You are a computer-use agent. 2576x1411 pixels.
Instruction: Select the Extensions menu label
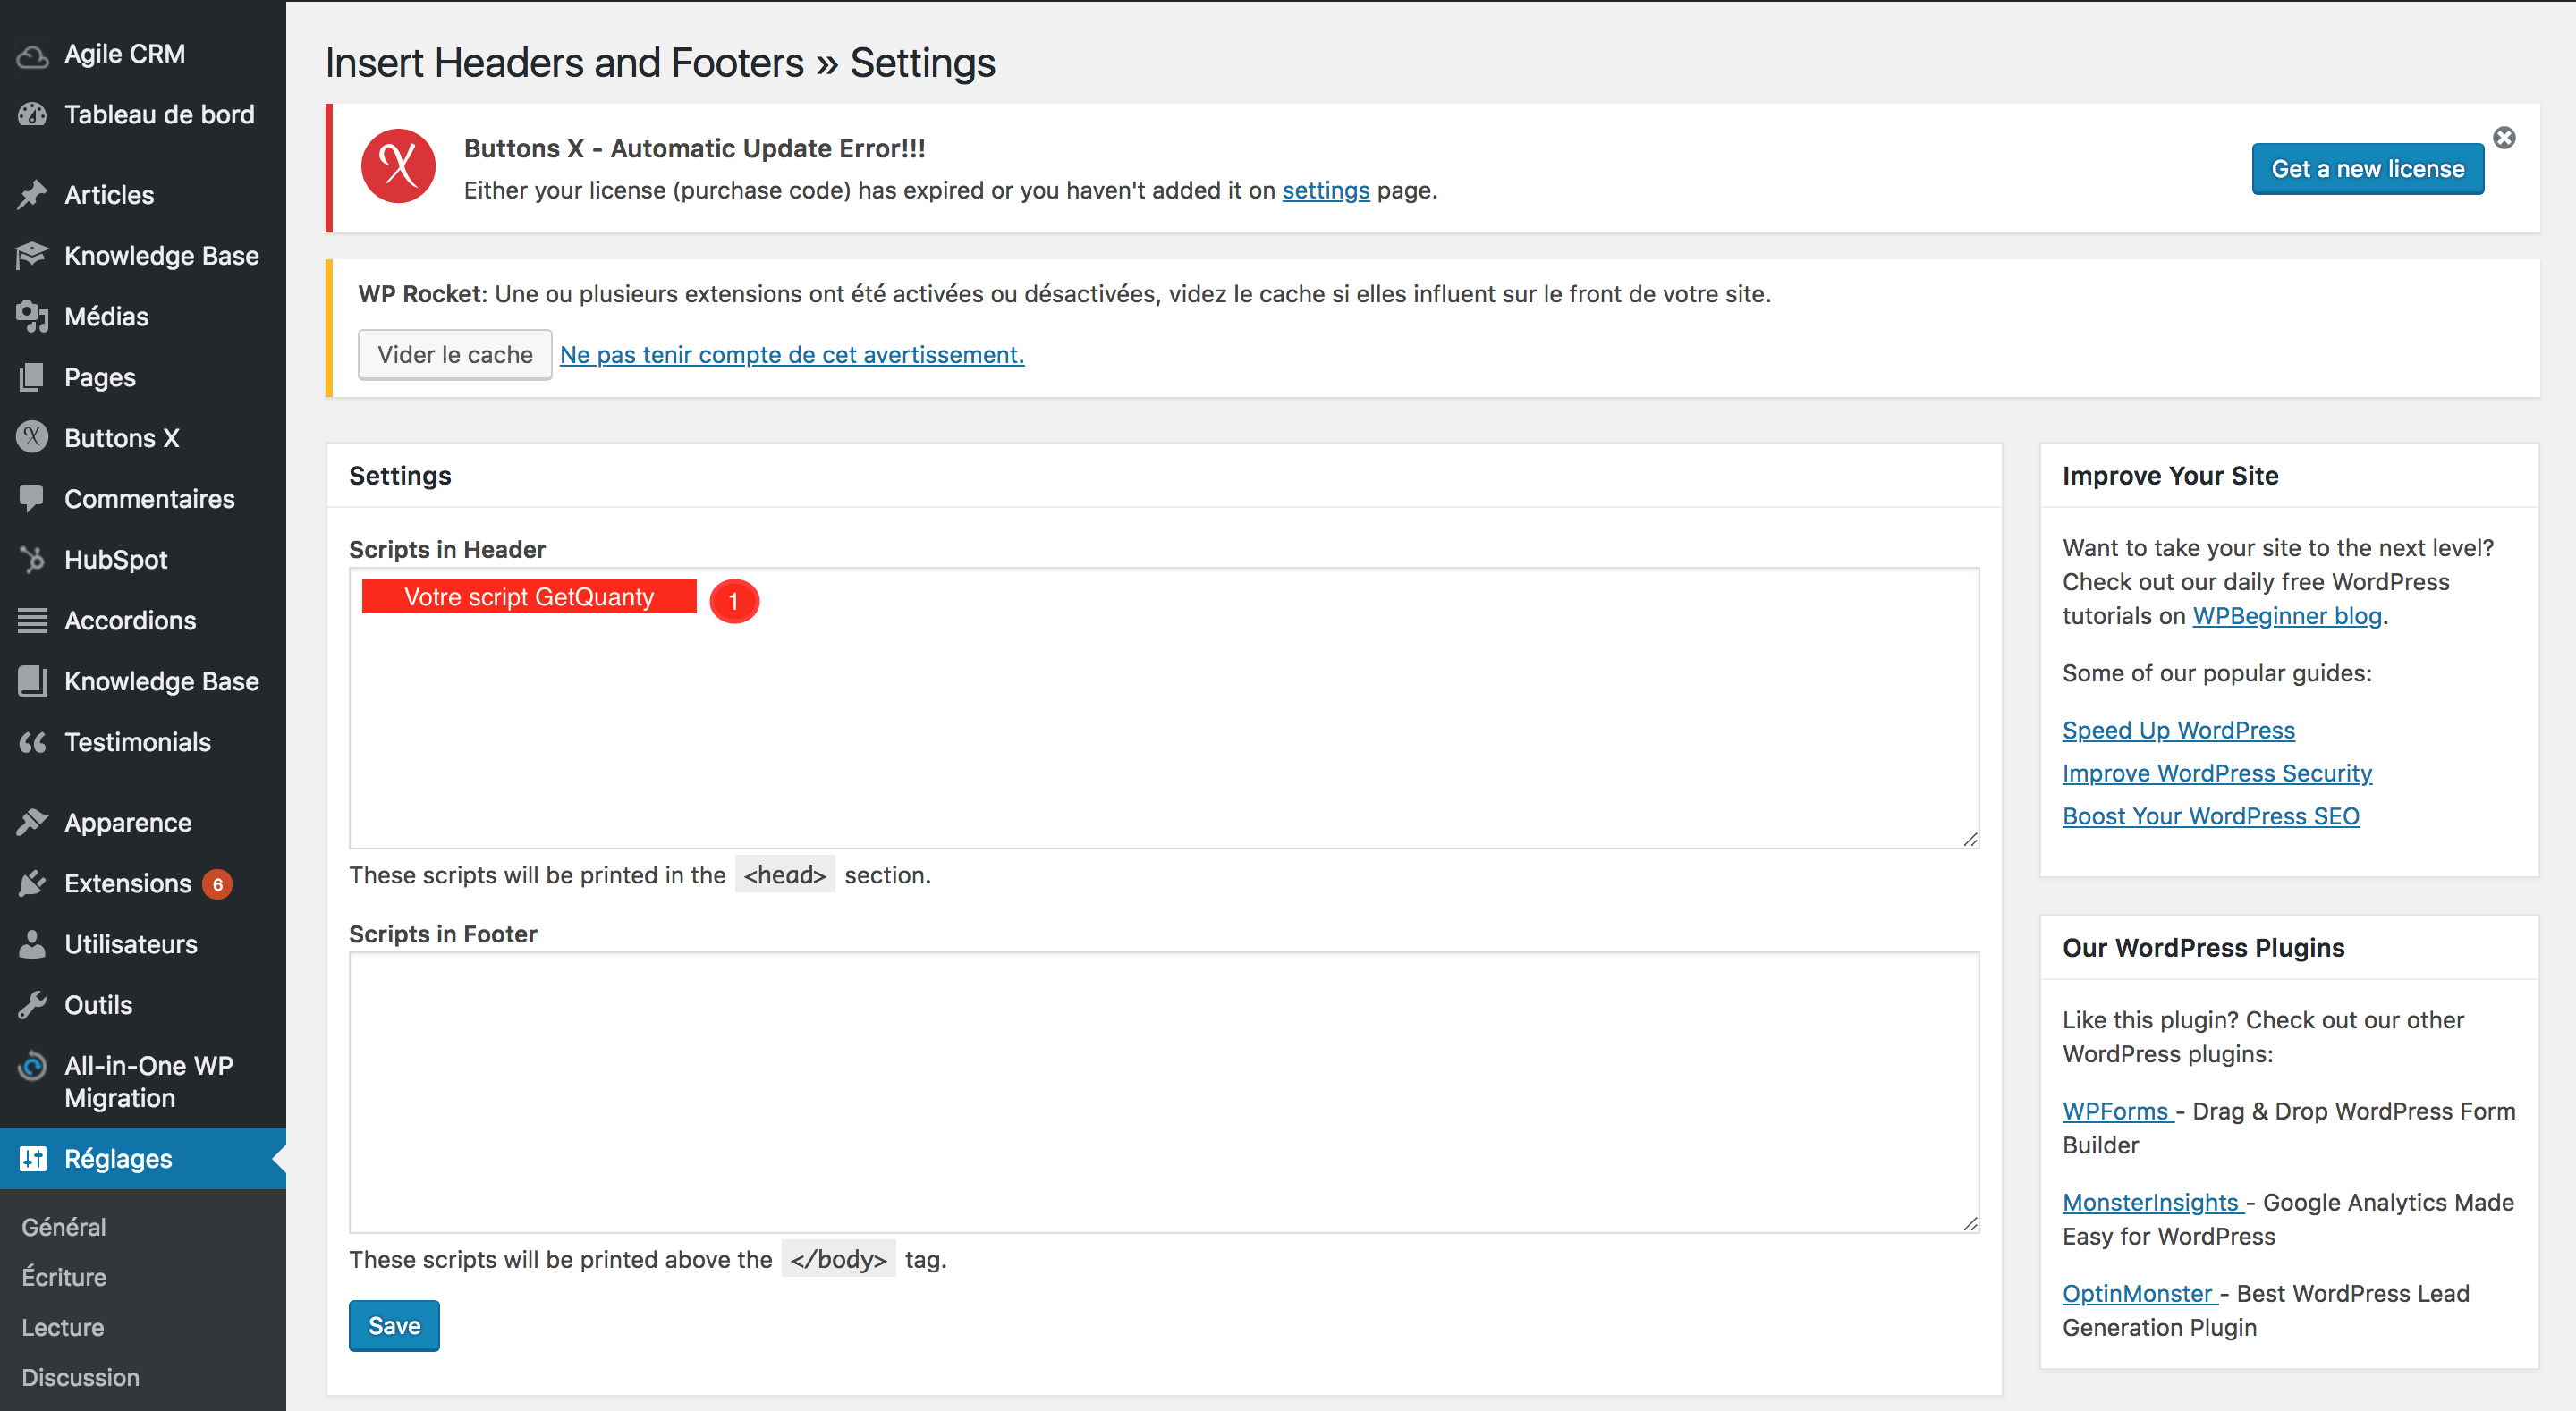point(128,884)
